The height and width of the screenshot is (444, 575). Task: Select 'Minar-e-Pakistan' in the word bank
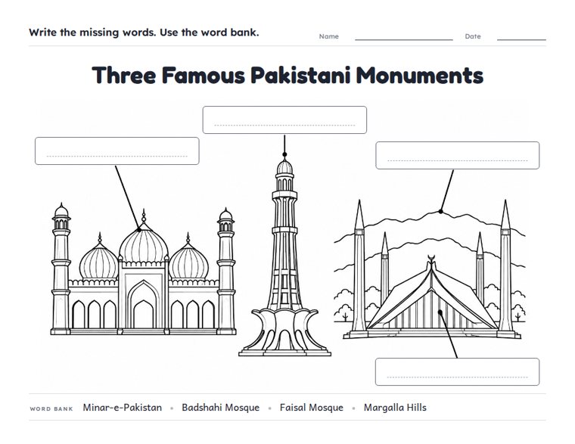122,408
